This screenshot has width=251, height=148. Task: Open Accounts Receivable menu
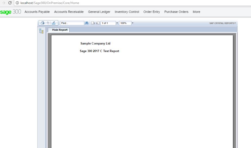pyautogui.click(x=69, y=12)
